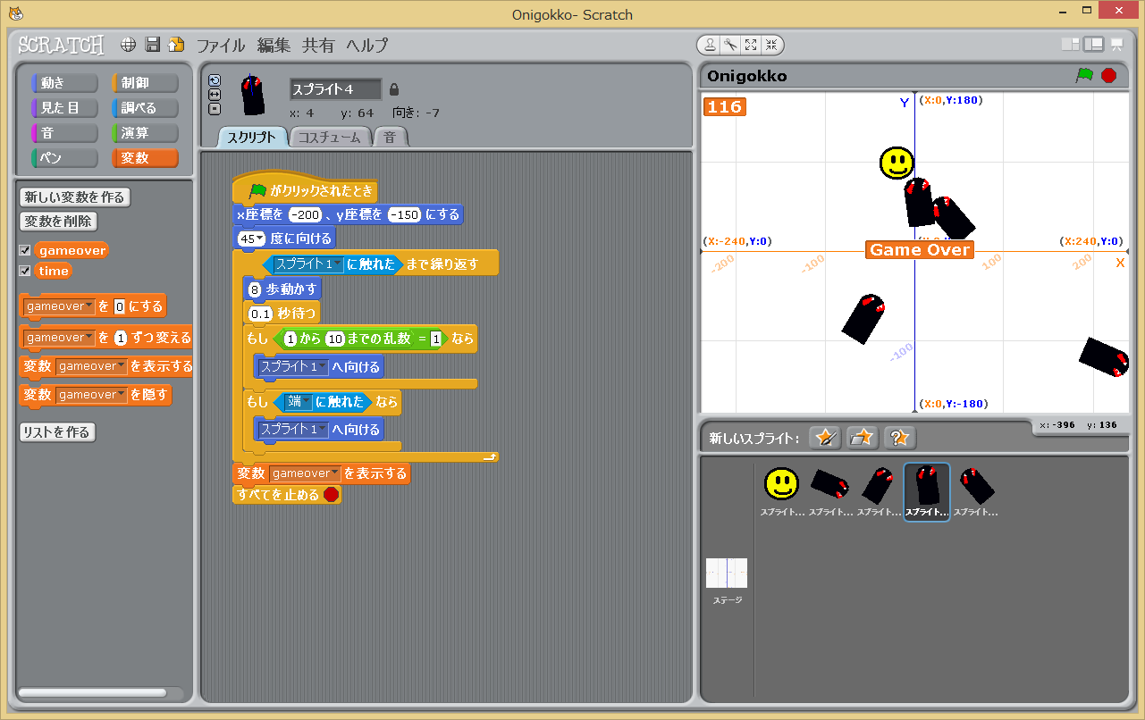
Task: Open gameover dropdown in palette を隠す block
Action: pos(91,395)
